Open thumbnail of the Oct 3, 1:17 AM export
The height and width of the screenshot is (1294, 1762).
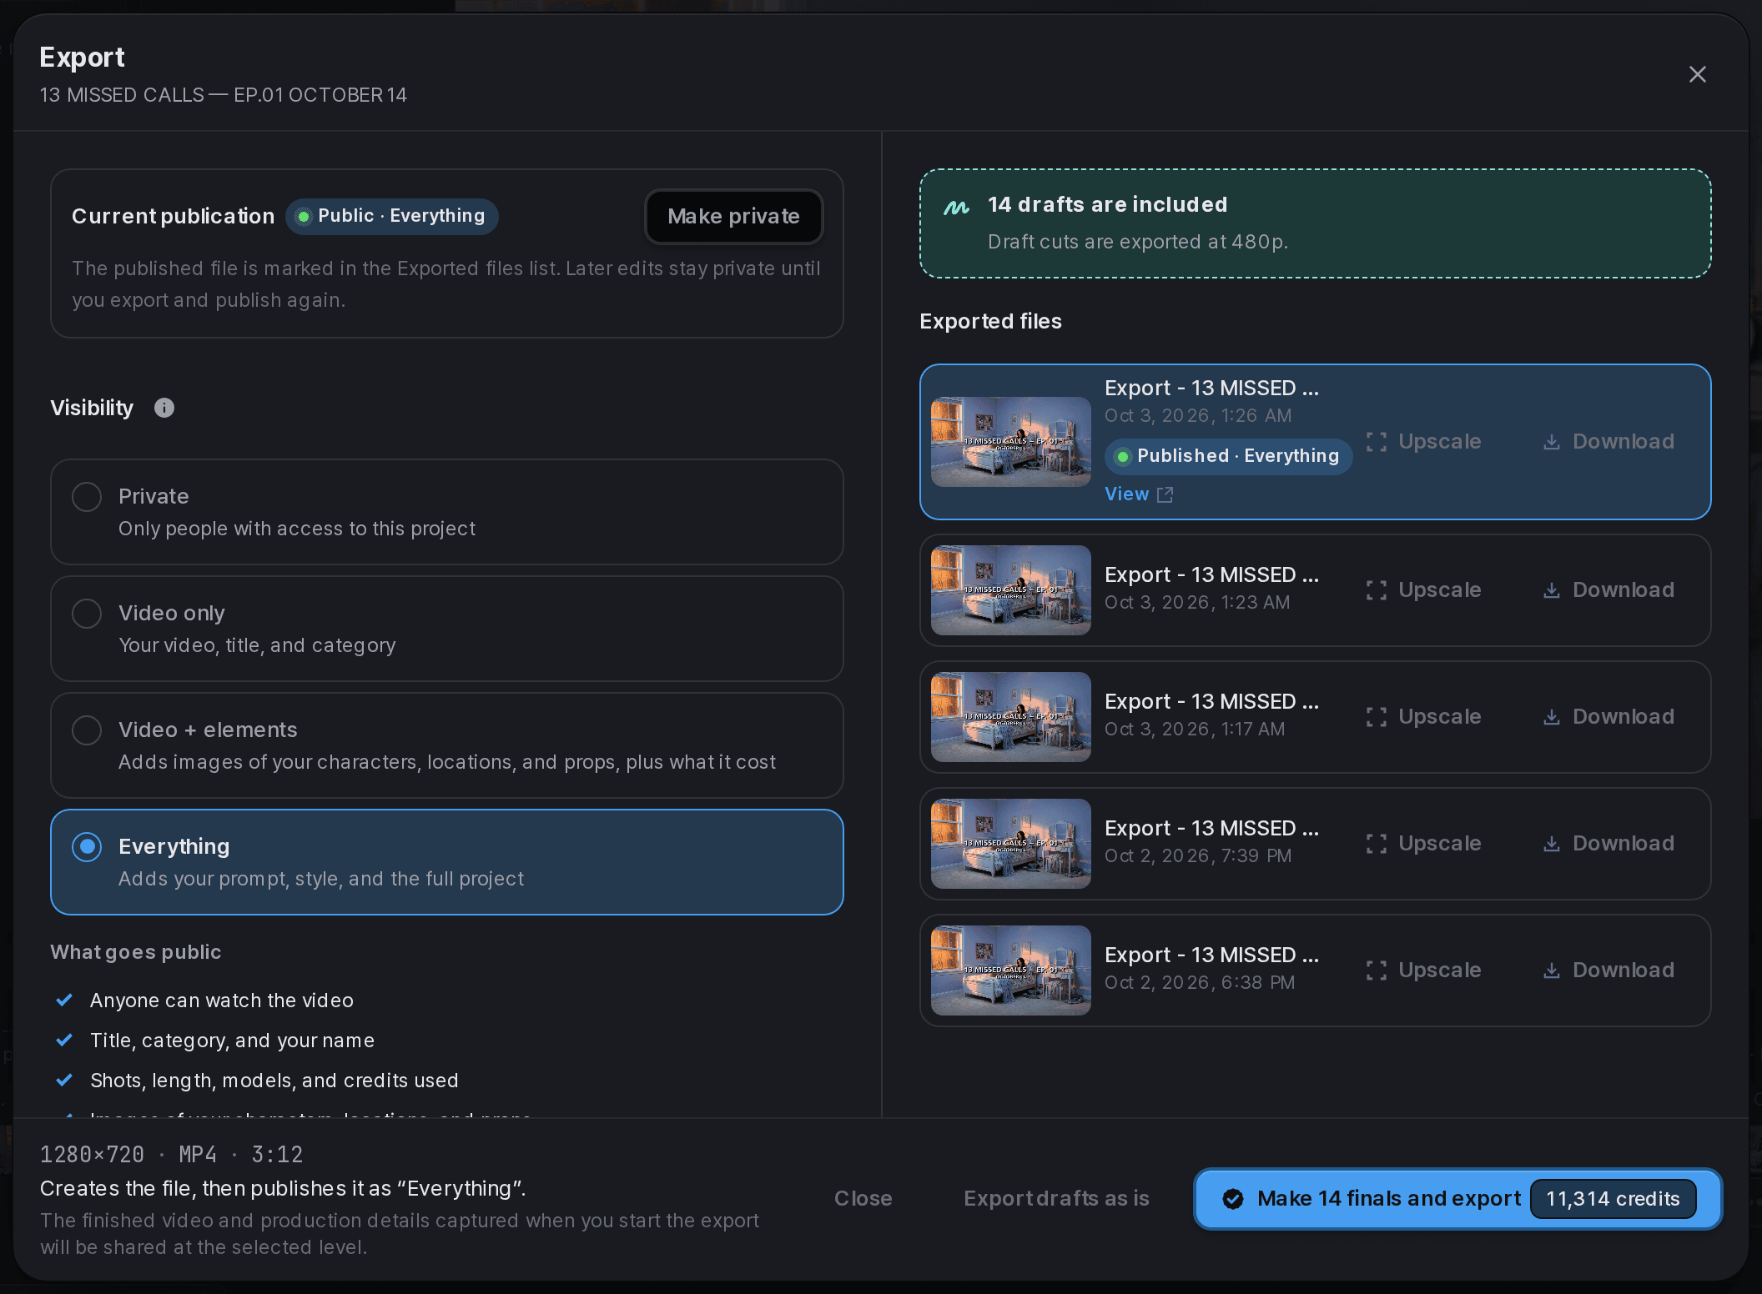tap(1011, 717)
